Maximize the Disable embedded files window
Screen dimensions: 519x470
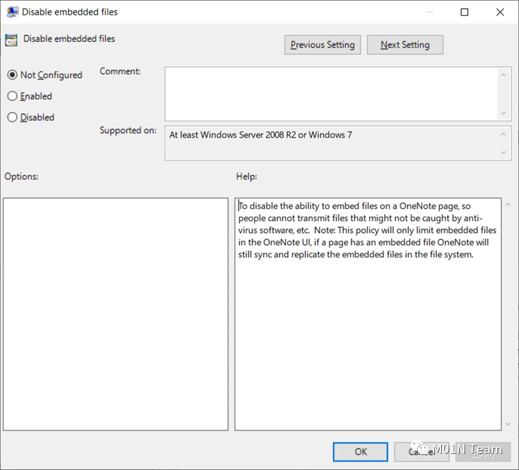pos(464,12)
